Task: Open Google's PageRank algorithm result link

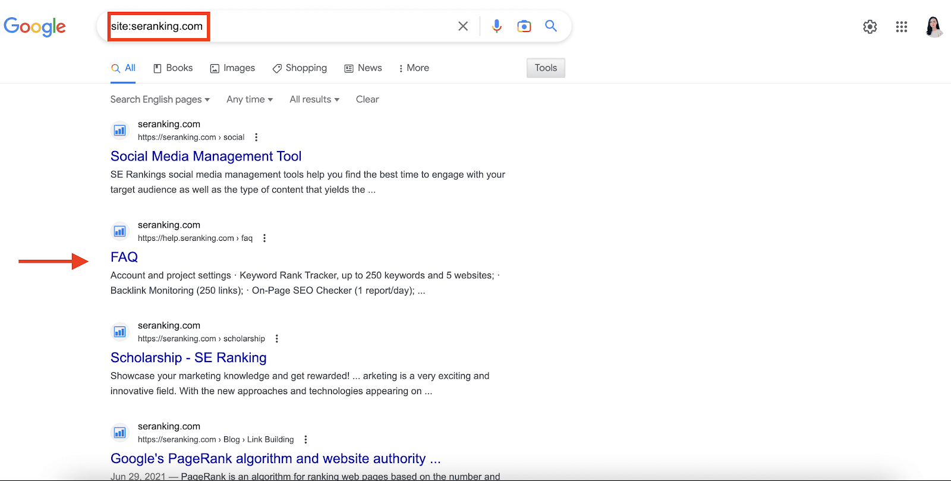Action: tap(276, 459)
